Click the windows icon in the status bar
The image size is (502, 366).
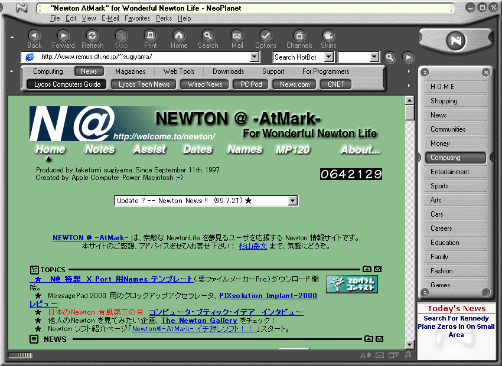(x=394, y=355)
